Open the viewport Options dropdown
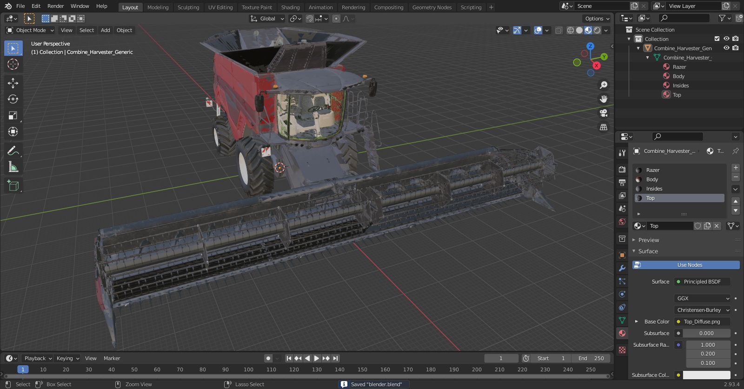Screen dimensions: 744x389 coord(597,19)
